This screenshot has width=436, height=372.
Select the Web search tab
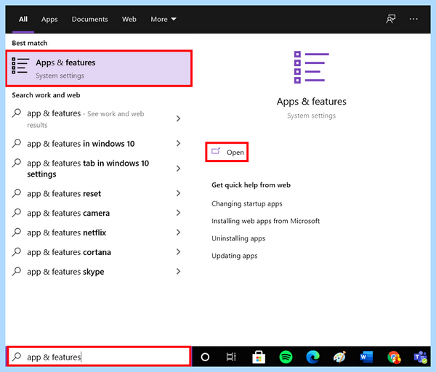pyautogui.click(x=129, y=19)
